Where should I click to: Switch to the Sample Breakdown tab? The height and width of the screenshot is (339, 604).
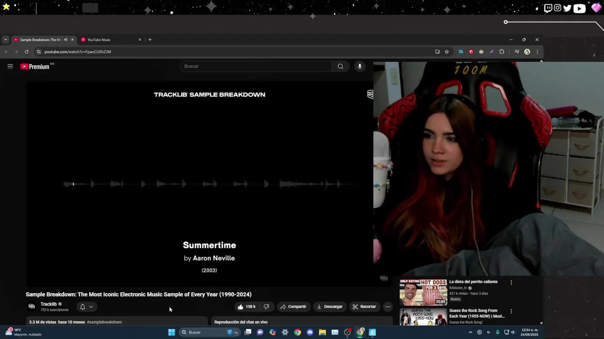pyautogui.click(x=40, y=40)
